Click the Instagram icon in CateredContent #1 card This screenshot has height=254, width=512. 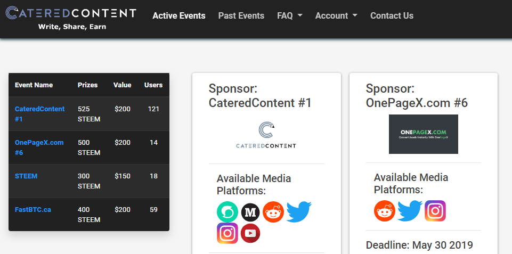pos(227,233)
